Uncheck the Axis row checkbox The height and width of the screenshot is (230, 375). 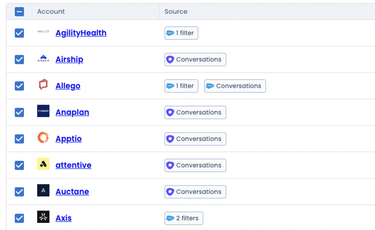point(20,218)
